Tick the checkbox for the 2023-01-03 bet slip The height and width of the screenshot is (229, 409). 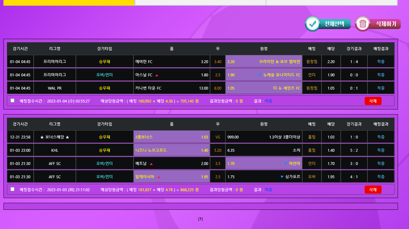[13, 189]
